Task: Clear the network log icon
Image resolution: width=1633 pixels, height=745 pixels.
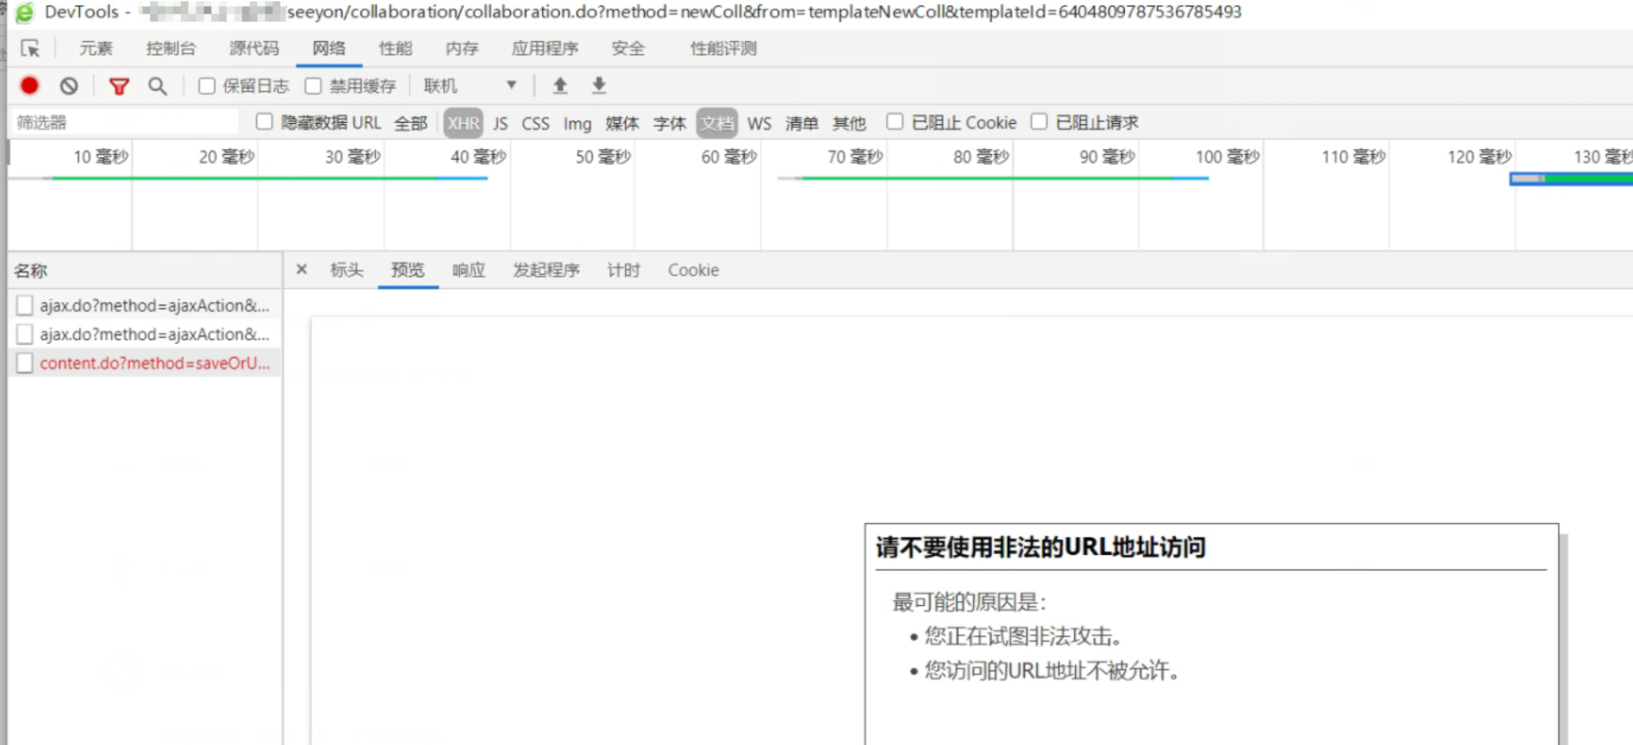Action: 69,86
